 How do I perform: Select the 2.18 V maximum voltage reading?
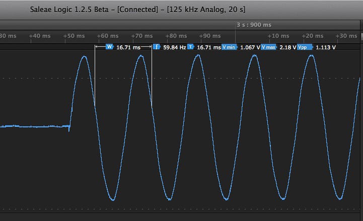coord(287,47)
